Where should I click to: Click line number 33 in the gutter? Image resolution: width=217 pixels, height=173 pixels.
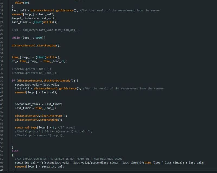2,57
